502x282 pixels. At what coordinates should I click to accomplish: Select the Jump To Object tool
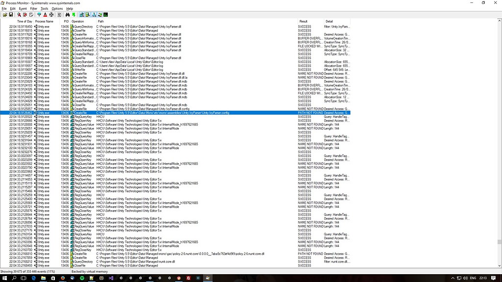tap(74, 14)
